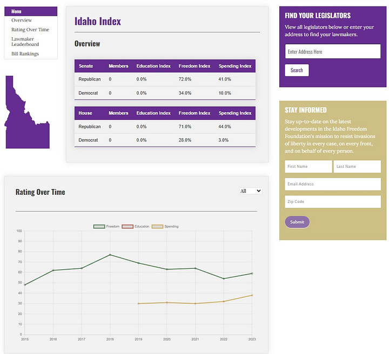Click the purple Idaho state map image
Image resolution: width=389 pixels, height=354 pixels.
pos(28,112)
